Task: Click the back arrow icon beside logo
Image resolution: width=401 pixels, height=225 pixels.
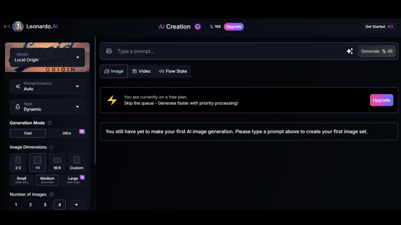Action: 6,27
